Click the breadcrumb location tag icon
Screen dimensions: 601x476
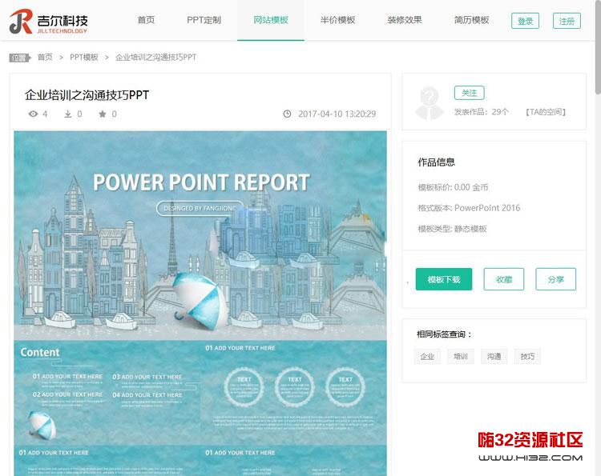[19, 58]
